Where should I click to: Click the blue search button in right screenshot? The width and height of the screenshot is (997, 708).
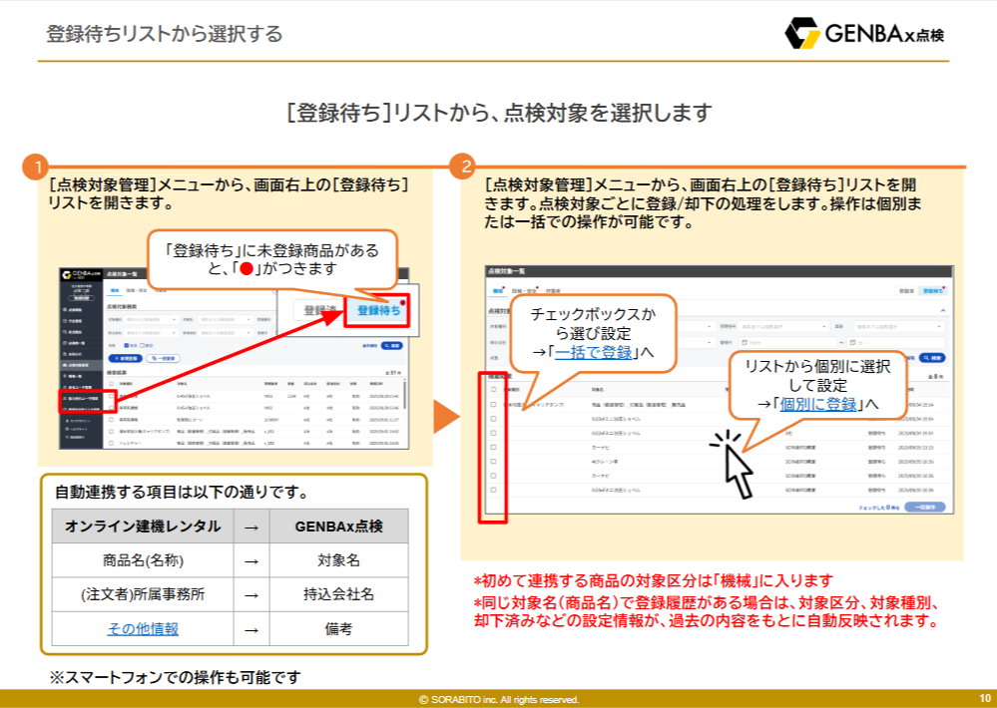tap(932, 356)
